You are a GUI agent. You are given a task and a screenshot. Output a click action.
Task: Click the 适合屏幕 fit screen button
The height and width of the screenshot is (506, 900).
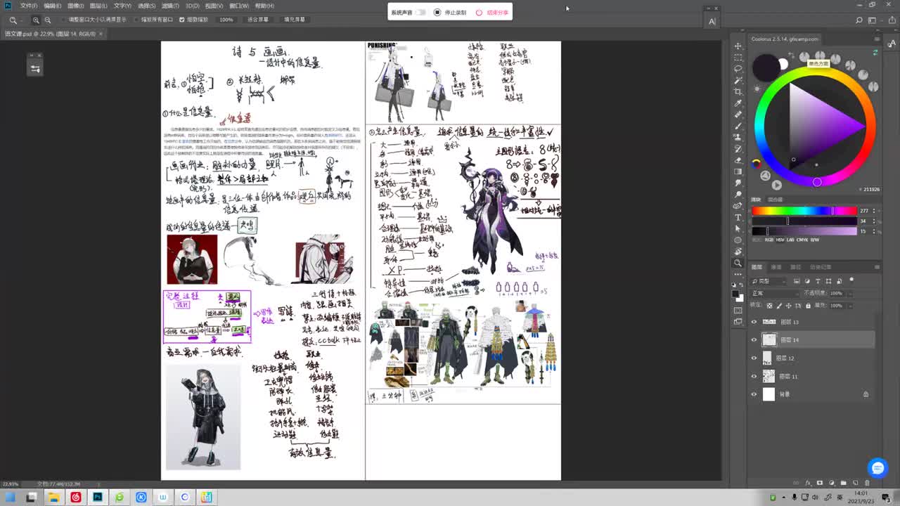[x=258, y=20]
